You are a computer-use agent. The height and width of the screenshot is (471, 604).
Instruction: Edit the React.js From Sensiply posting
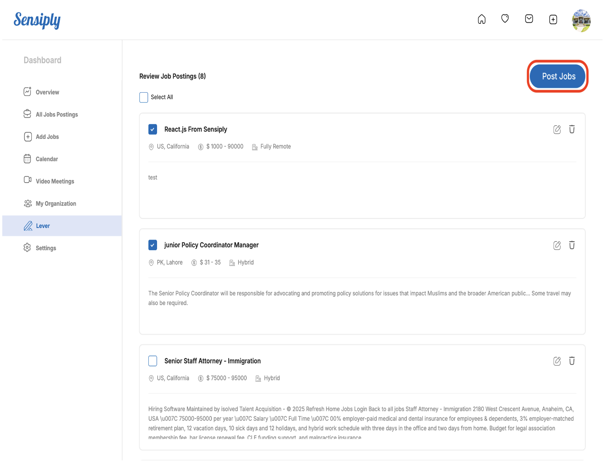pos(557,130)
